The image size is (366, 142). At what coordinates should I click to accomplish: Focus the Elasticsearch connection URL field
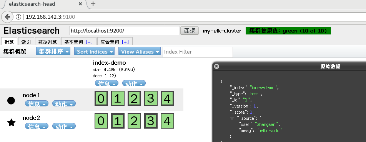coord(125,31)
